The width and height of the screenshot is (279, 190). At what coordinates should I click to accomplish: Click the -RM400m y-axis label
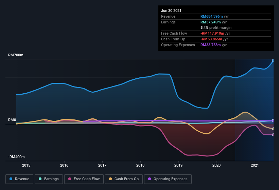(x=16, y=157)
